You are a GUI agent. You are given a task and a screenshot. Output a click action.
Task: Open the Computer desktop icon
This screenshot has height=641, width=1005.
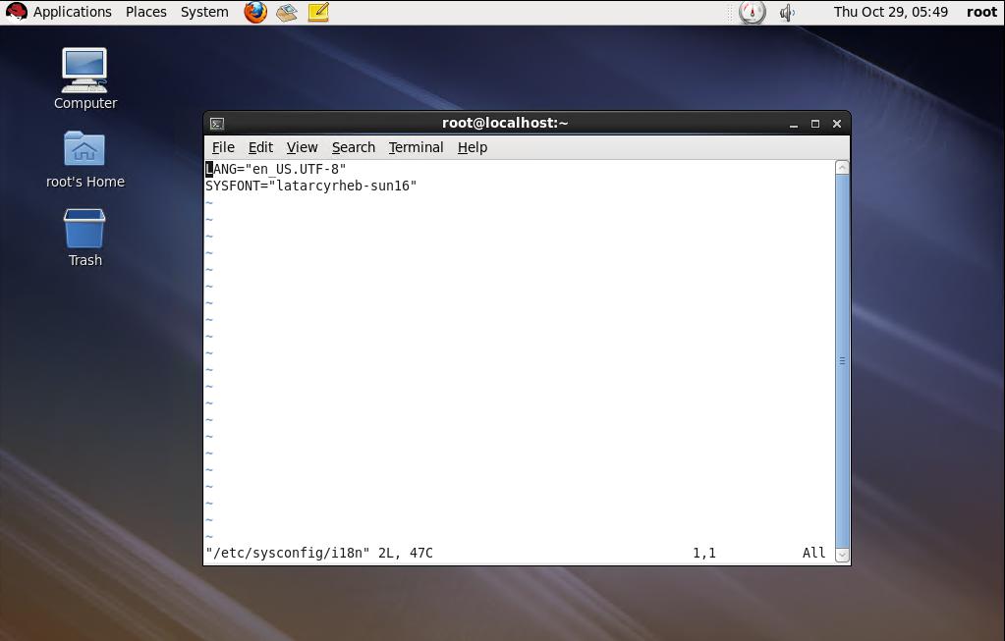point(84,79)
